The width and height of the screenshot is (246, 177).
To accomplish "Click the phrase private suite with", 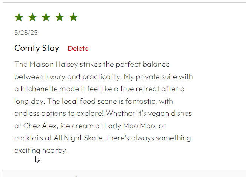I will 164,77.
